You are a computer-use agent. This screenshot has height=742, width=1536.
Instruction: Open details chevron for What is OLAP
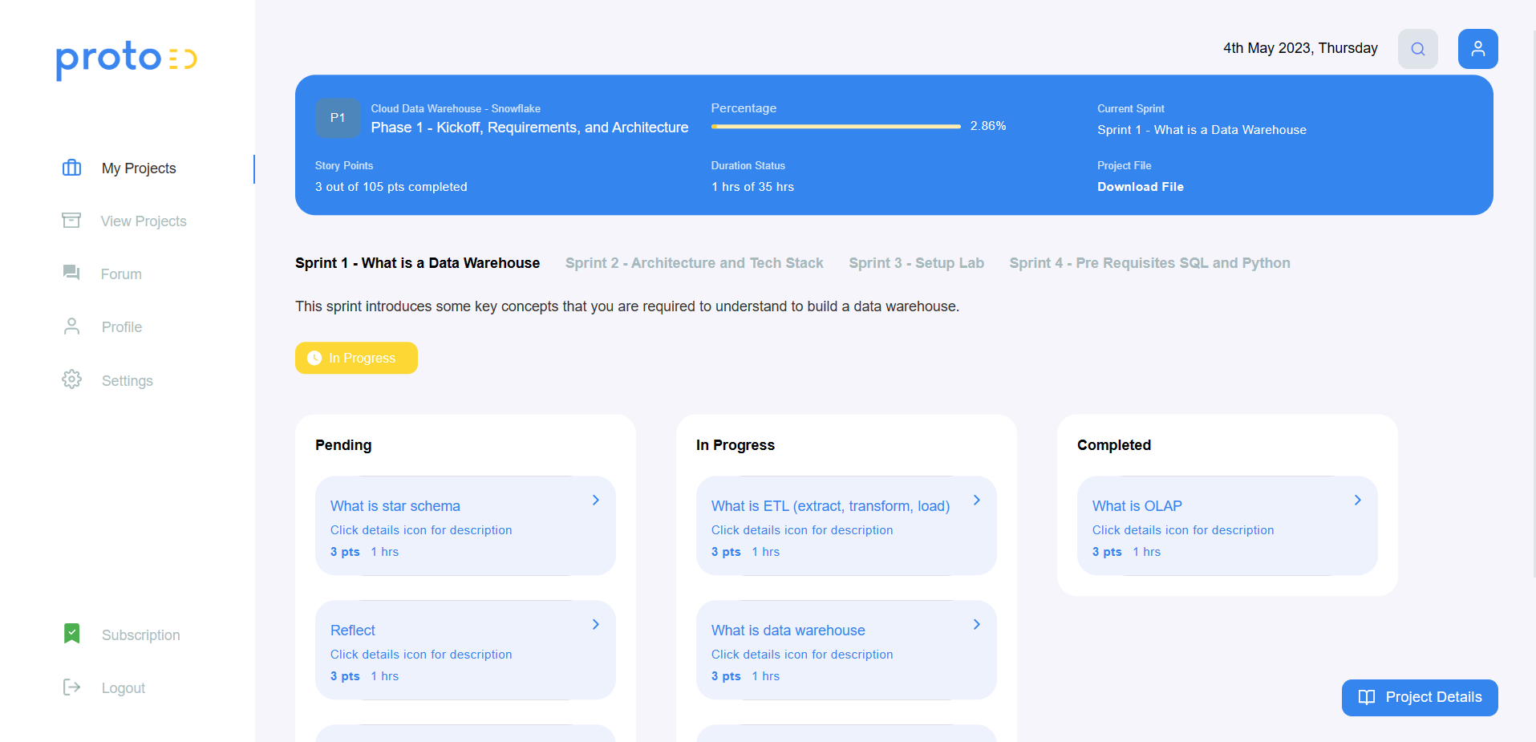click(1357, 500)
